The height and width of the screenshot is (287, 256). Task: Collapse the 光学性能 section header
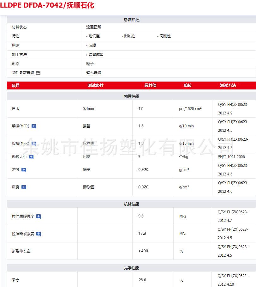point(131,268)
